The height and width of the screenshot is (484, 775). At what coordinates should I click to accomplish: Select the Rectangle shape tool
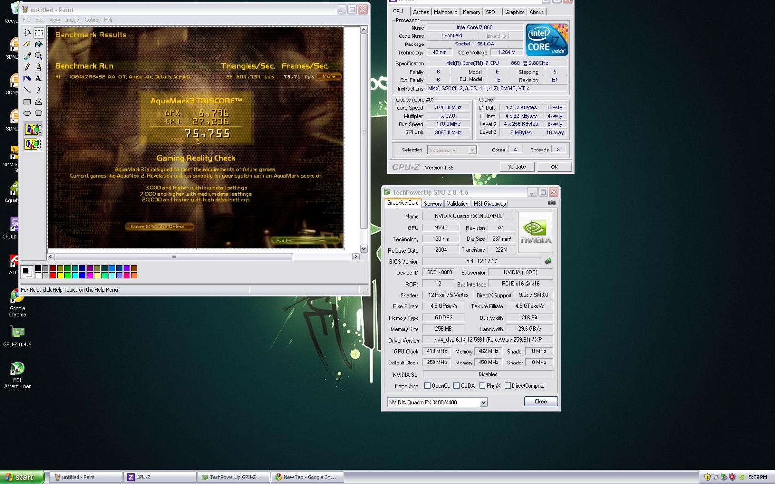coord(27,102)
